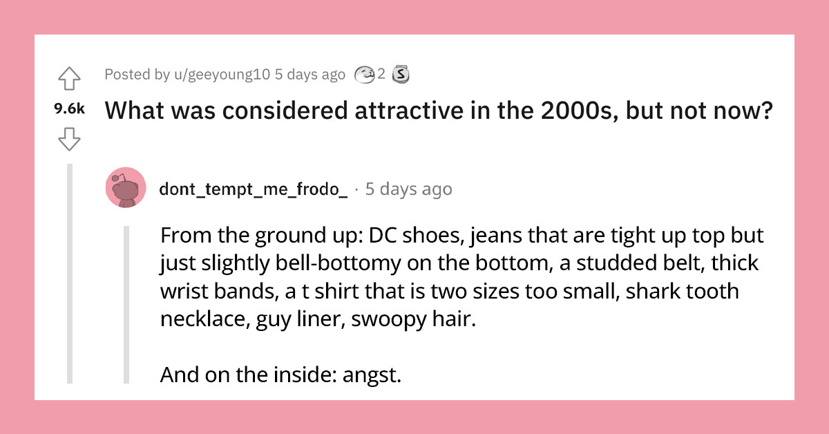The height and width of the screenshot is (434, 829).
Task: Collapse the comment thread via its vertical line
Action: pos(126,304)
